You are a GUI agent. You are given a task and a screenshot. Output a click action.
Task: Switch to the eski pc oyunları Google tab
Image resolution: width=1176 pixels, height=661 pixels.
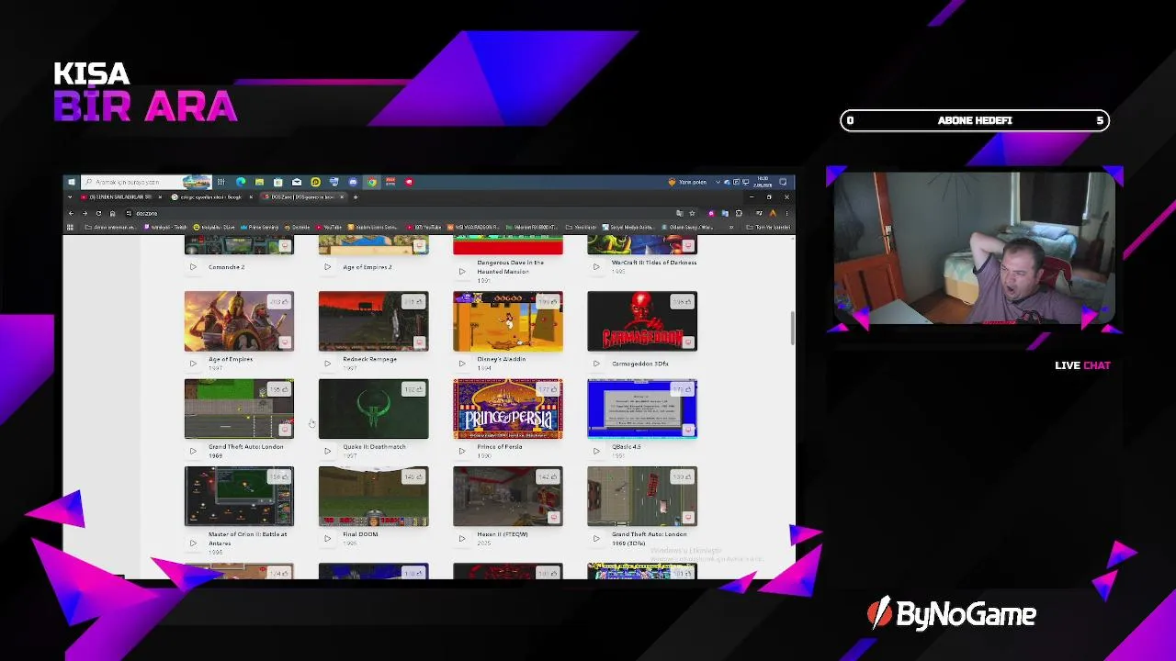click(x=211, y=197)
